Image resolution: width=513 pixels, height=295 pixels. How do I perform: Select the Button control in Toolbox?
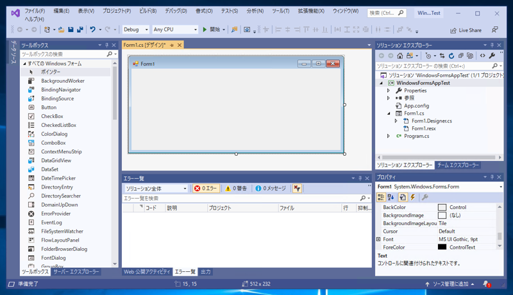pos(49,107)
